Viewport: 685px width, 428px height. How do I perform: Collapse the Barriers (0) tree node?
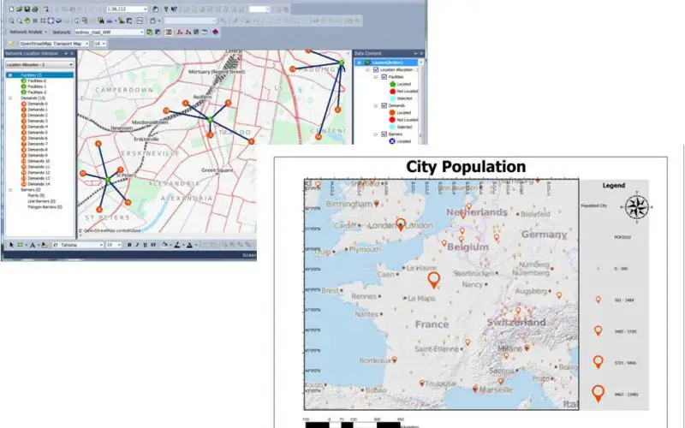point(10,190)
